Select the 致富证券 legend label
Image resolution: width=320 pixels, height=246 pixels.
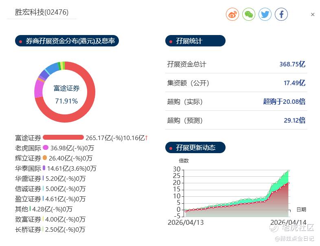(x=28, y=220)
